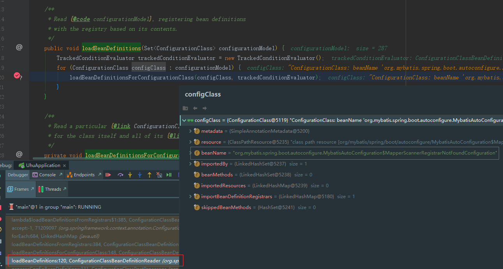This screenshot has height=269, width=503.
Task: Click the yellow Step Into icon
Action: pos(130,175)
